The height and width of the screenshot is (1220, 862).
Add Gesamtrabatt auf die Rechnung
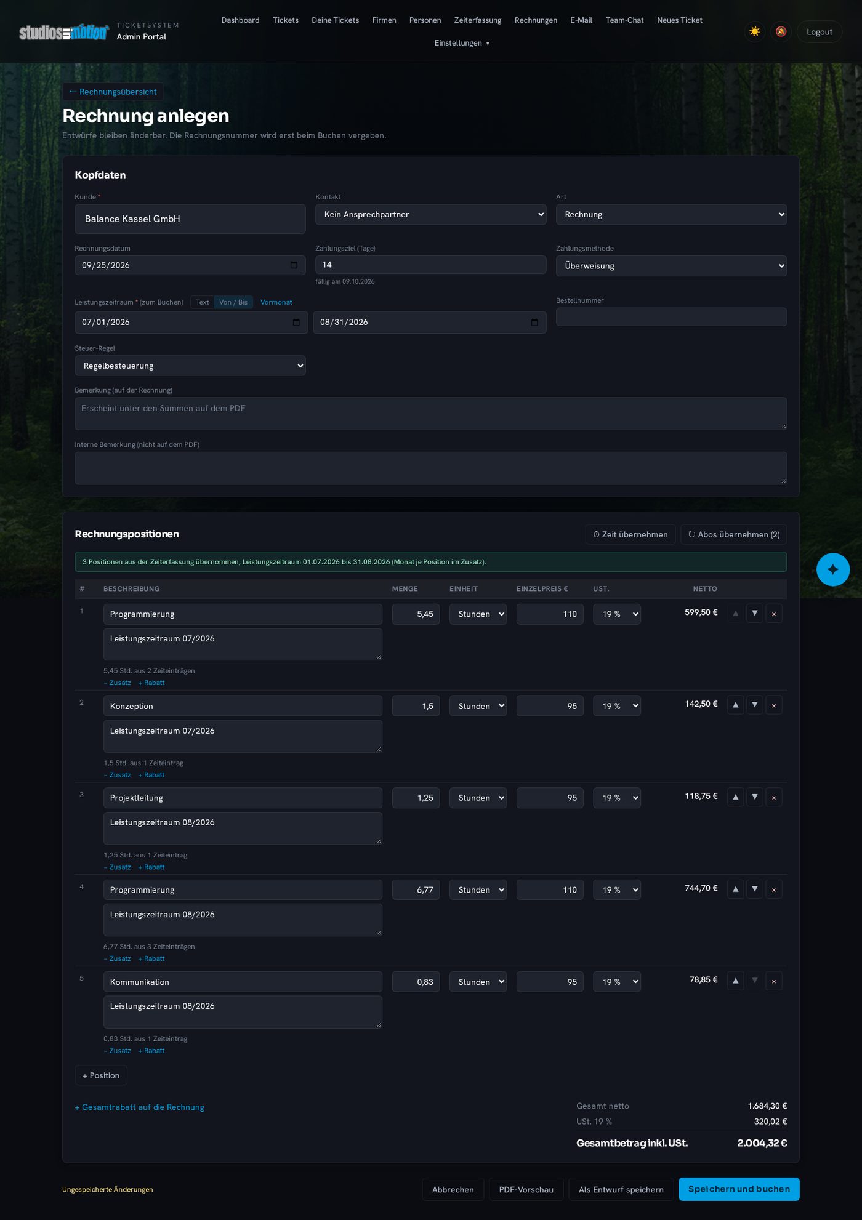[x=140, y=1107]
